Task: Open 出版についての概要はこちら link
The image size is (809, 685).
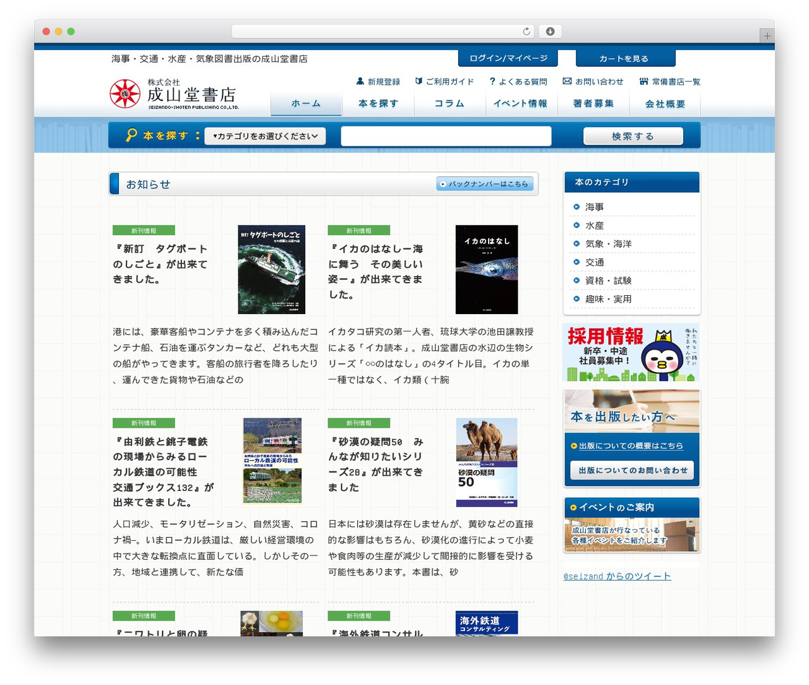Action: (631, 446)
